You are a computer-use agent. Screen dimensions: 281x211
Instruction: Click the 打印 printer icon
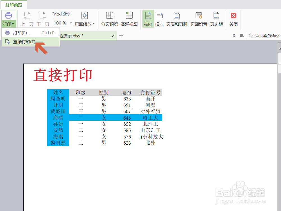tap(8, 15)
